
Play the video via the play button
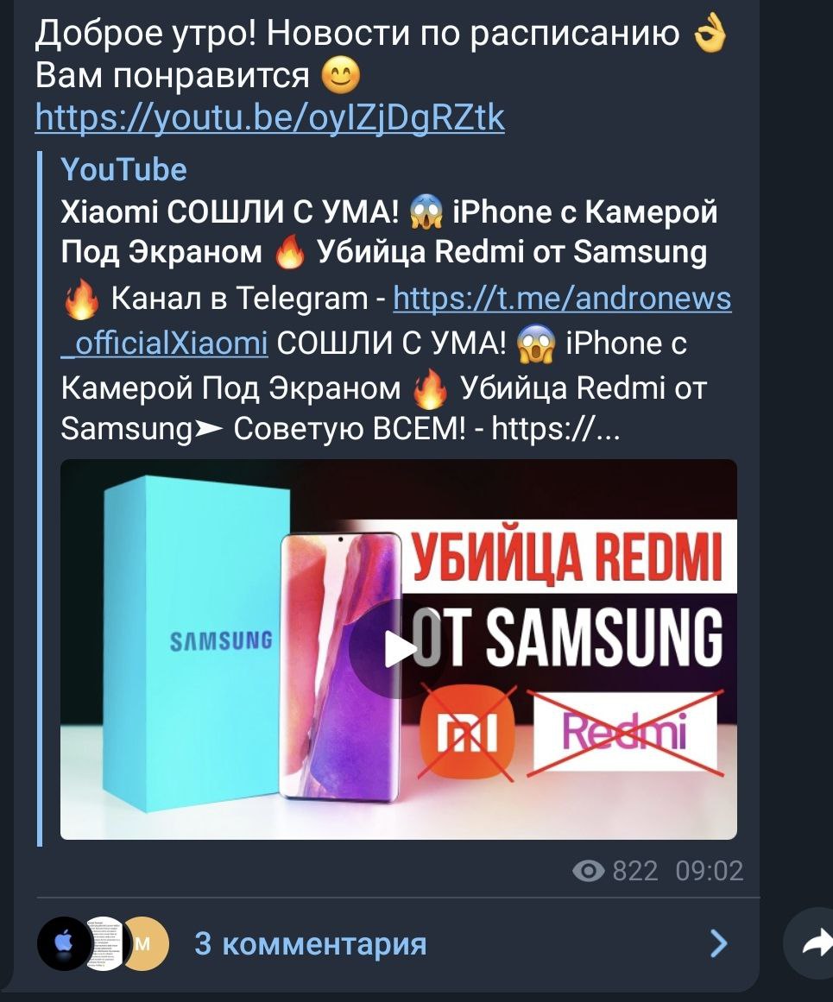click(x=398, y=649)
